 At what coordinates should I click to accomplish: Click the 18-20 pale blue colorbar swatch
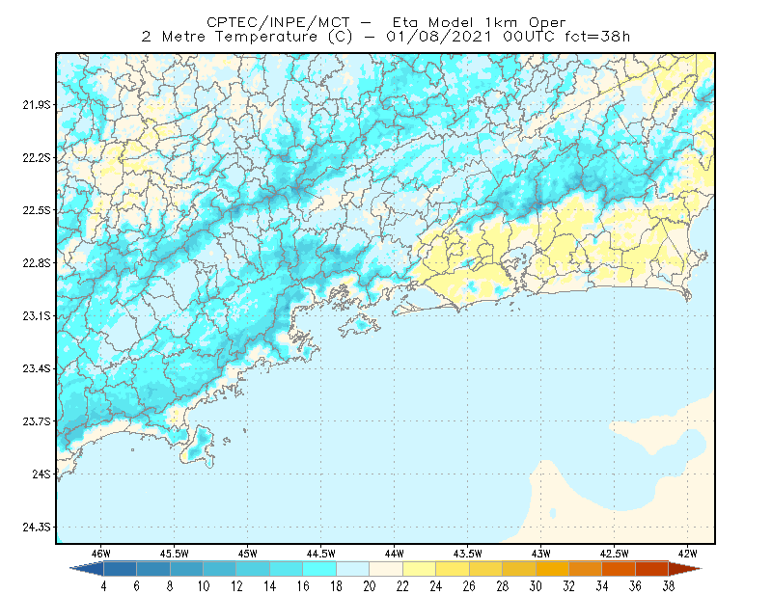[x=353, y=569]
